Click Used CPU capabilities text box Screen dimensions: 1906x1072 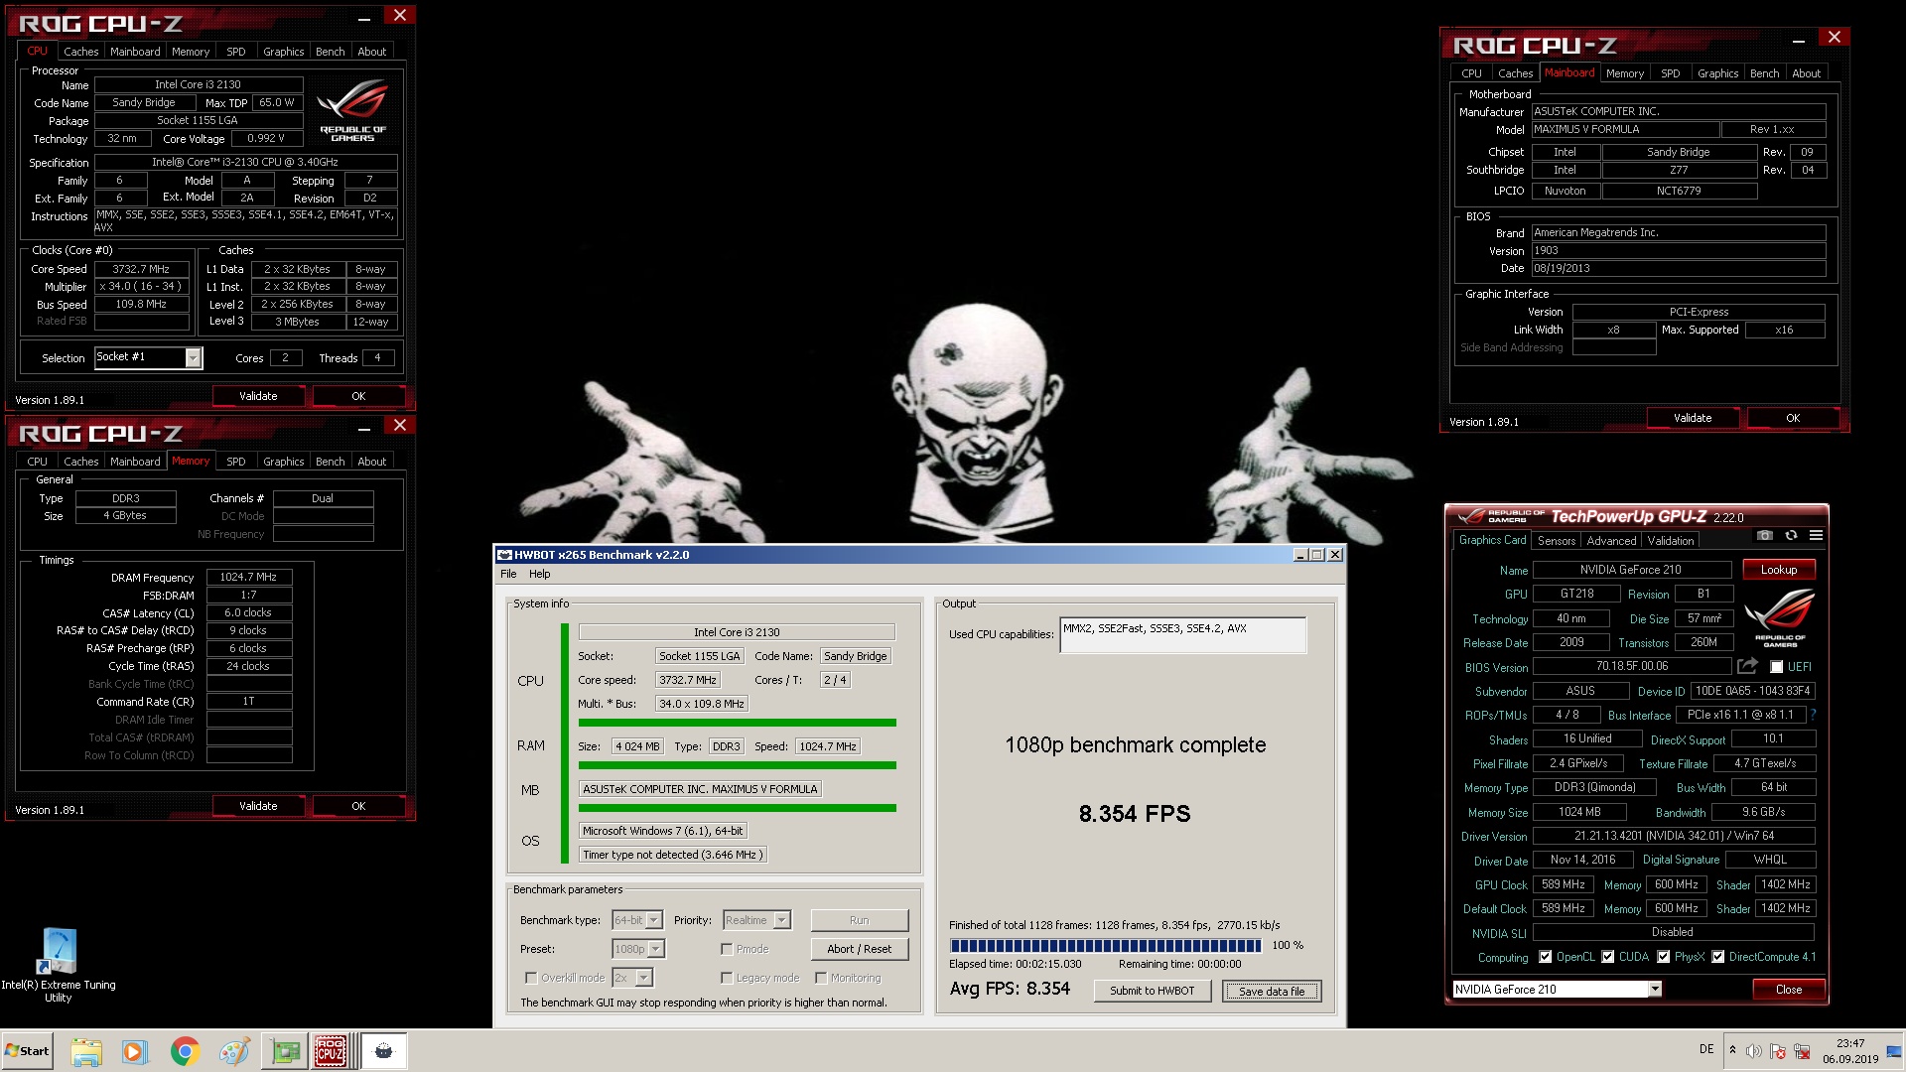click(1182, 635)
